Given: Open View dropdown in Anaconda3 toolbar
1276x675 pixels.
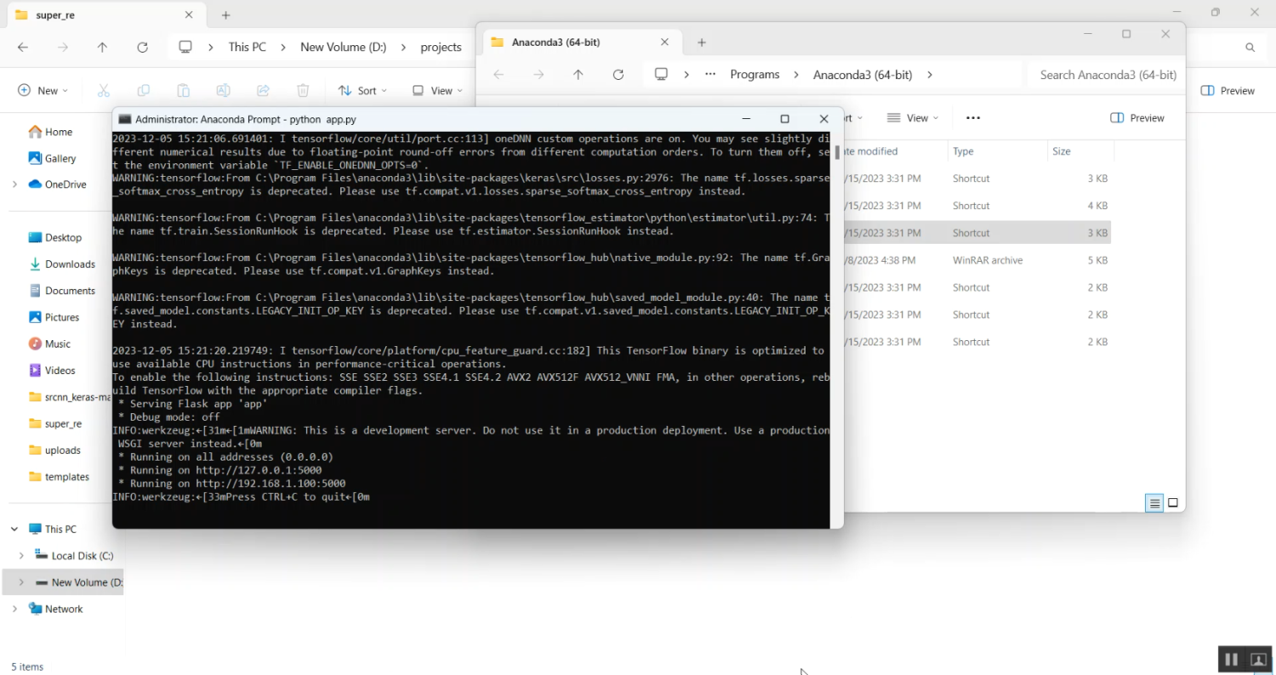Looking at the screenshot, I should (912, 118).
